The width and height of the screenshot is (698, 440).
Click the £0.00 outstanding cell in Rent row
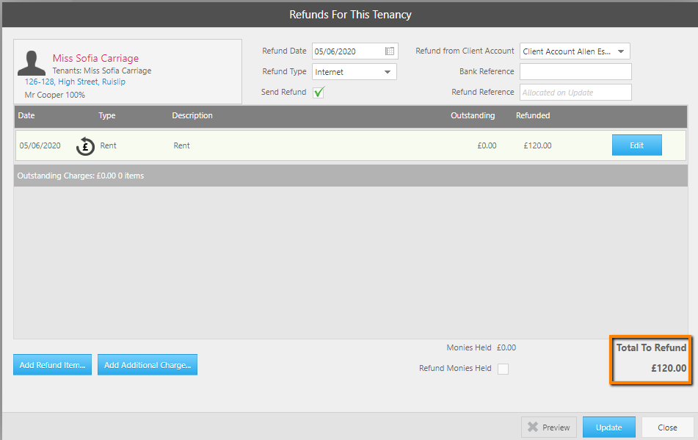coord(487,145)
